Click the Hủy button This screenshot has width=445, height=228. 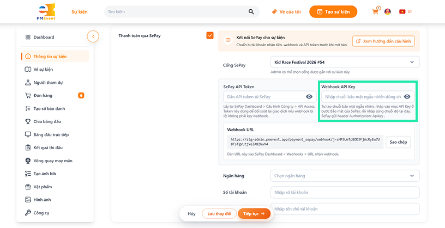191,213
